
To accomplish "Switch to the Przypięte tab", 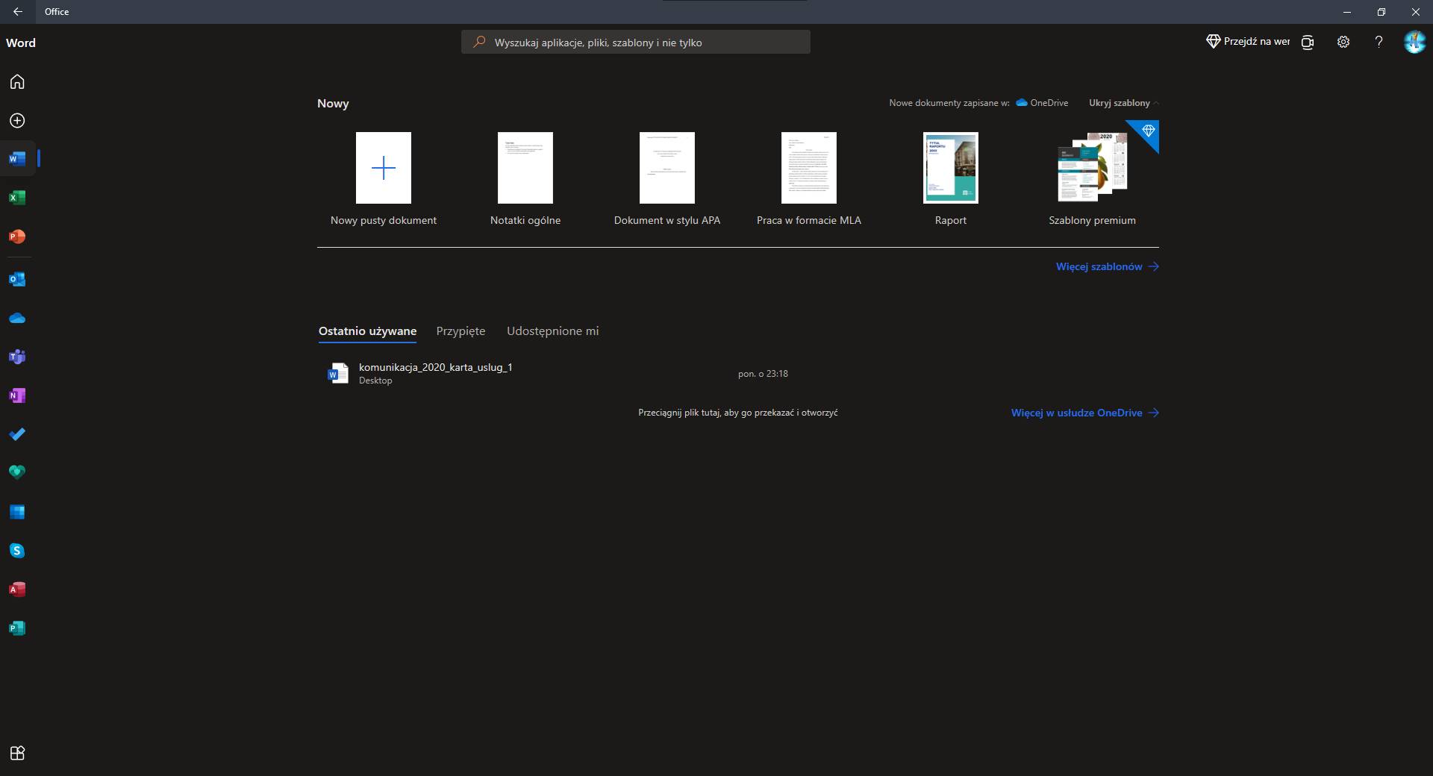I will coord(461,331).
